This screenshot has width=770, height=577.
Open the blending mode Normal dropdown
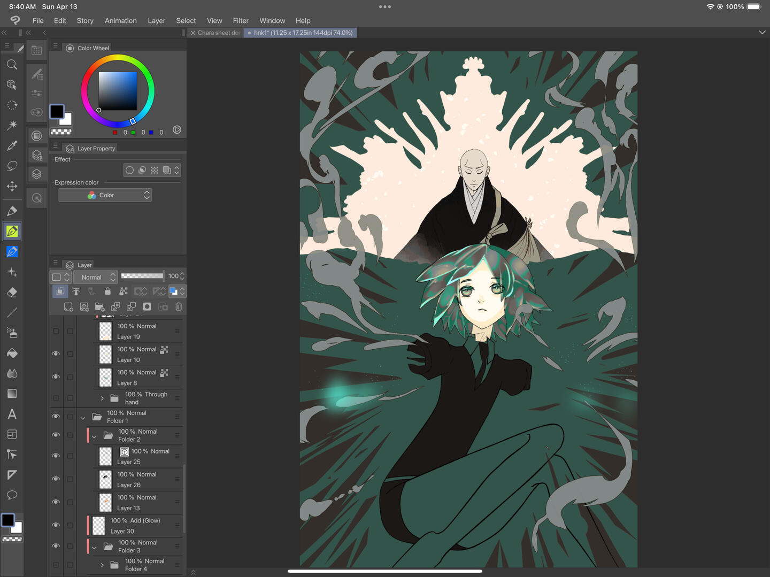tap(95, 277)
